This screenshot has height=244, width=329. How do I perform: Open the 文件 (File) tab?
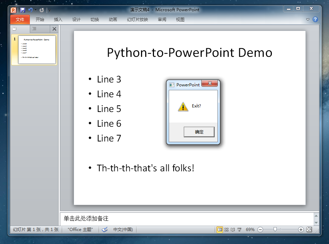point(20,20)
